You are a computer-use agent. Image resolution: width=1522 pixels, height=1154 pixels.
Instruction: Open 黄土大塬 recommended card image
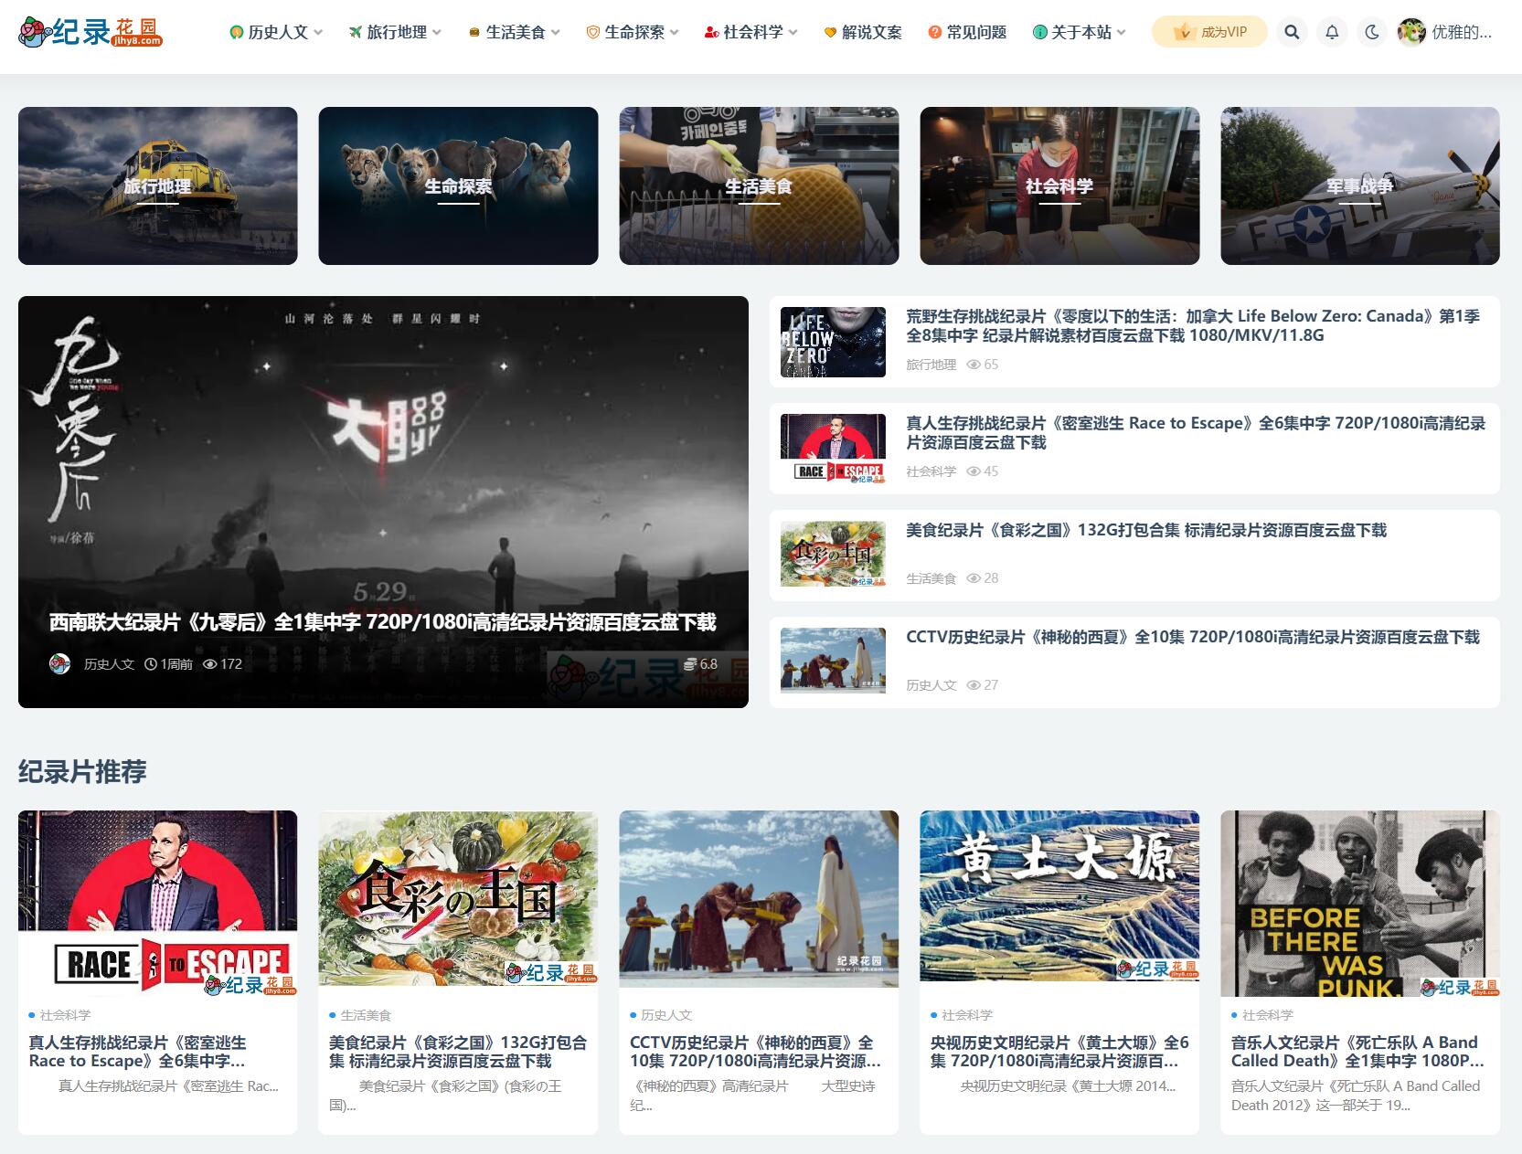(1059, 896)
